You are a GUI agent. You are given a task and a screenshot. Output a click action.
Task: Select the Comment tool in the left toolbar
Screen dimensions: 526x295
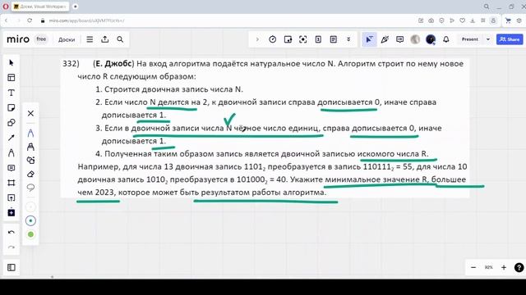pyautogui.click(x=11, y=168)
